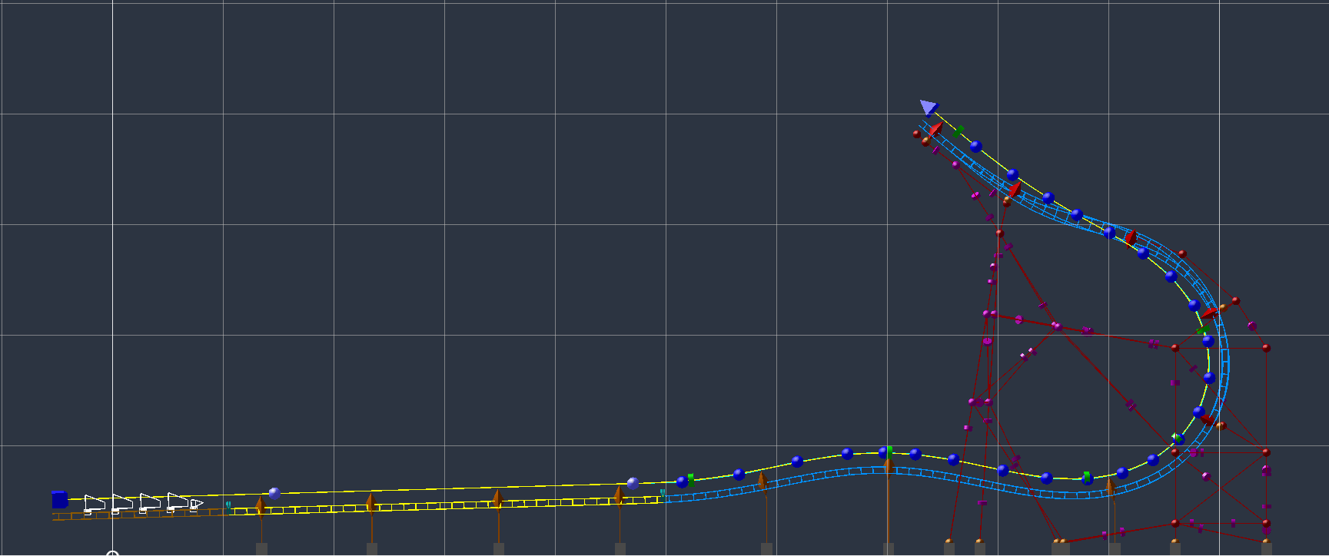Select first orange support arrow under yellow track

[x=261, y=506]
